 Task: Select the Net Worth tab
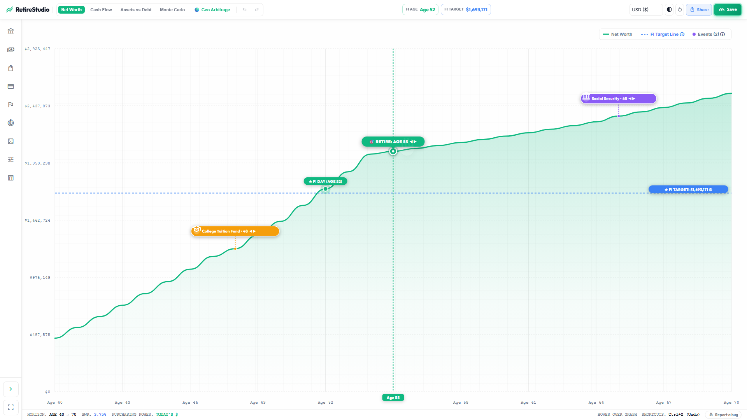pos(71,10)
